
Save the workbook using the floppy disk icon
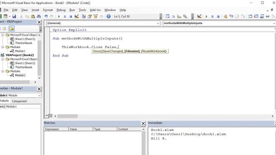coord(14,16)
